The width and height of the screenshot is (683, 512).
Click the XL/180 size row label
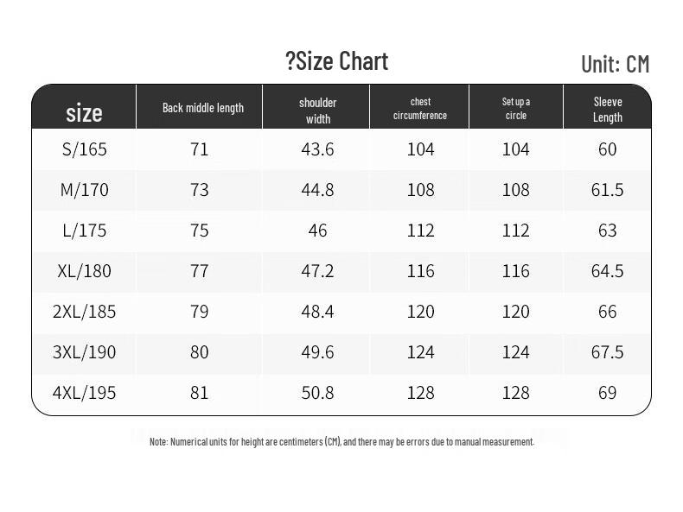coord(85,271)
